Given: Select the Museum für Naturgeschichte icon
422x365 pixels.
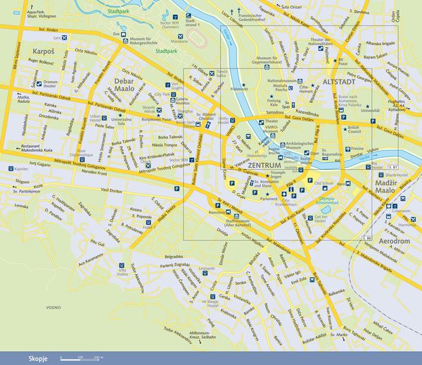Looking at the screenshot, I should point(125,41).
